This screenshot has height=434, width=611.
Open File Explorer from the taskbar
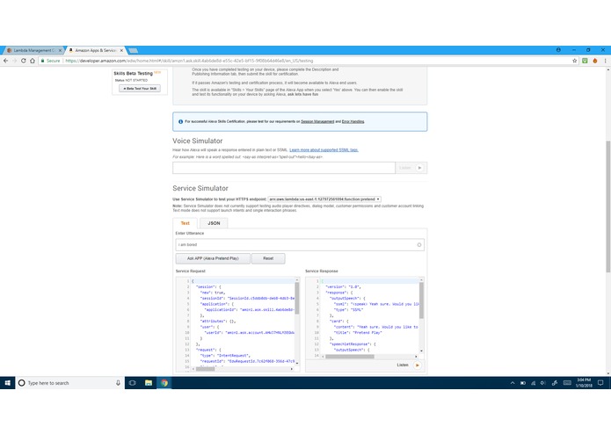pyautogui.click(x=149, y=383)
